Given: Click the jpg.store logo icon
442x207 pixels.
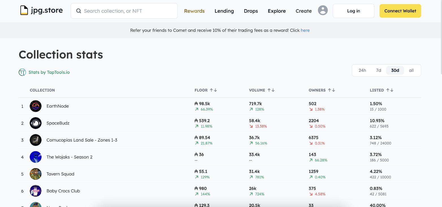Looking at the screenshot, I should [x=24, y=11].
